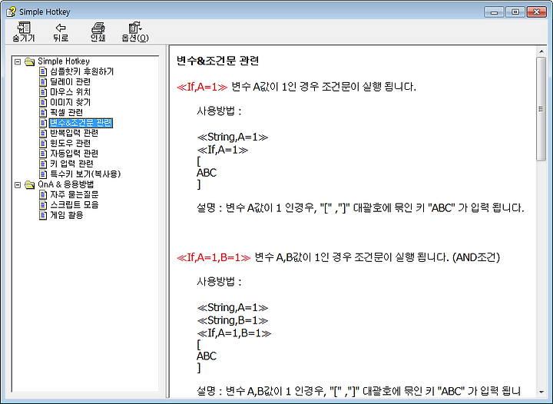Click the vertical scrollbar thumb

pyautogui.click(x=541, y=109)
